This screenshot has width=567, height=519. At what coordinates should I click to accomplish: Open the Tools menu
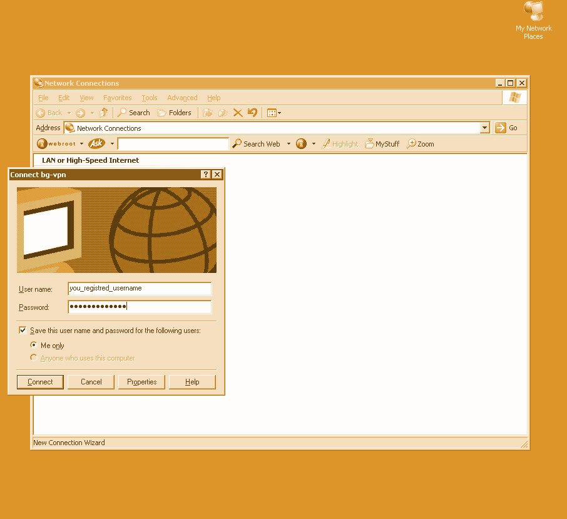[x=150, y=98]
